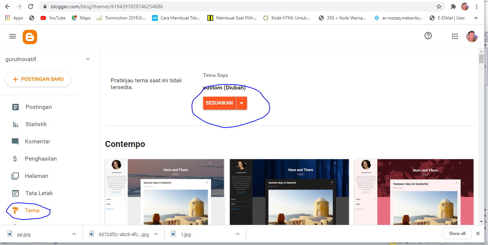Open ar-rozzaq.mekaniks bookmark
Viewport: 488px width, 245px height.
398,18
